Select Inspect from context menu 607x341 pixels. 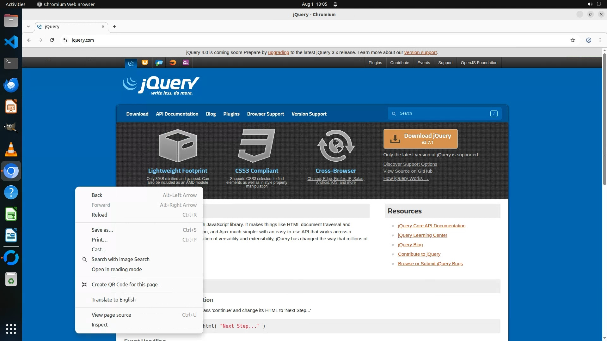click(100, 325)
